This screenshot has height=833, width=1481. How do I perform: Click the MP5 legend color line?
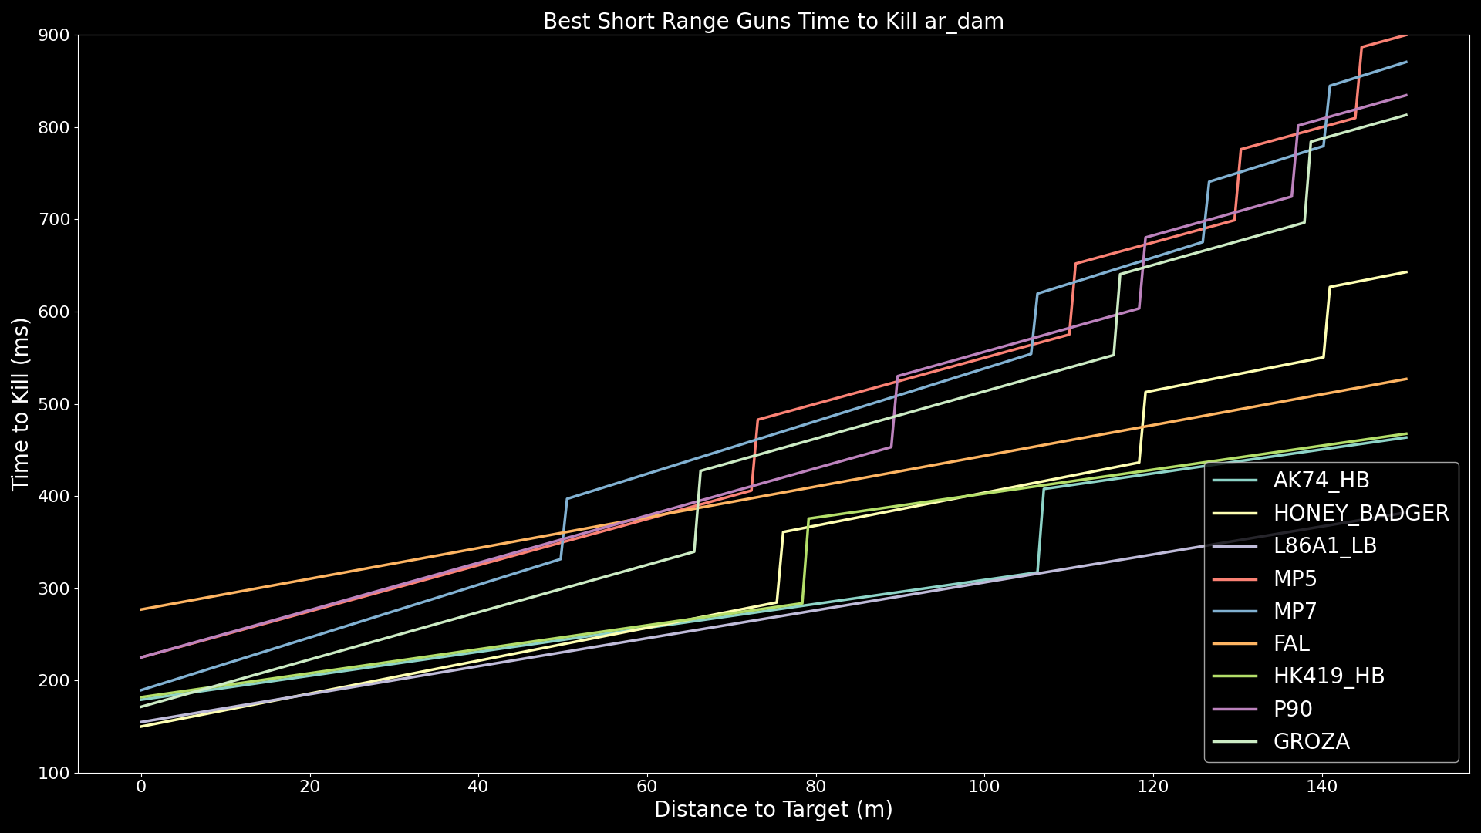[1235, 578]
